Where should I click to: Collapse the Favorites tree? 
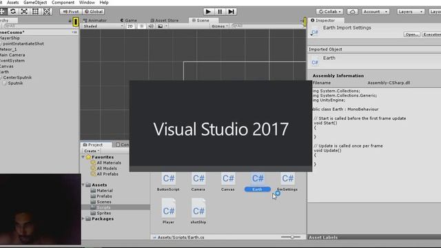[83, 157]
